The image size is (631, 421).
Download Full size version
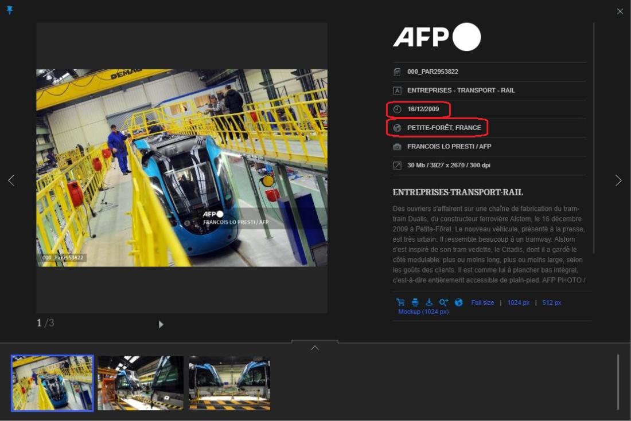coord(482,302)
